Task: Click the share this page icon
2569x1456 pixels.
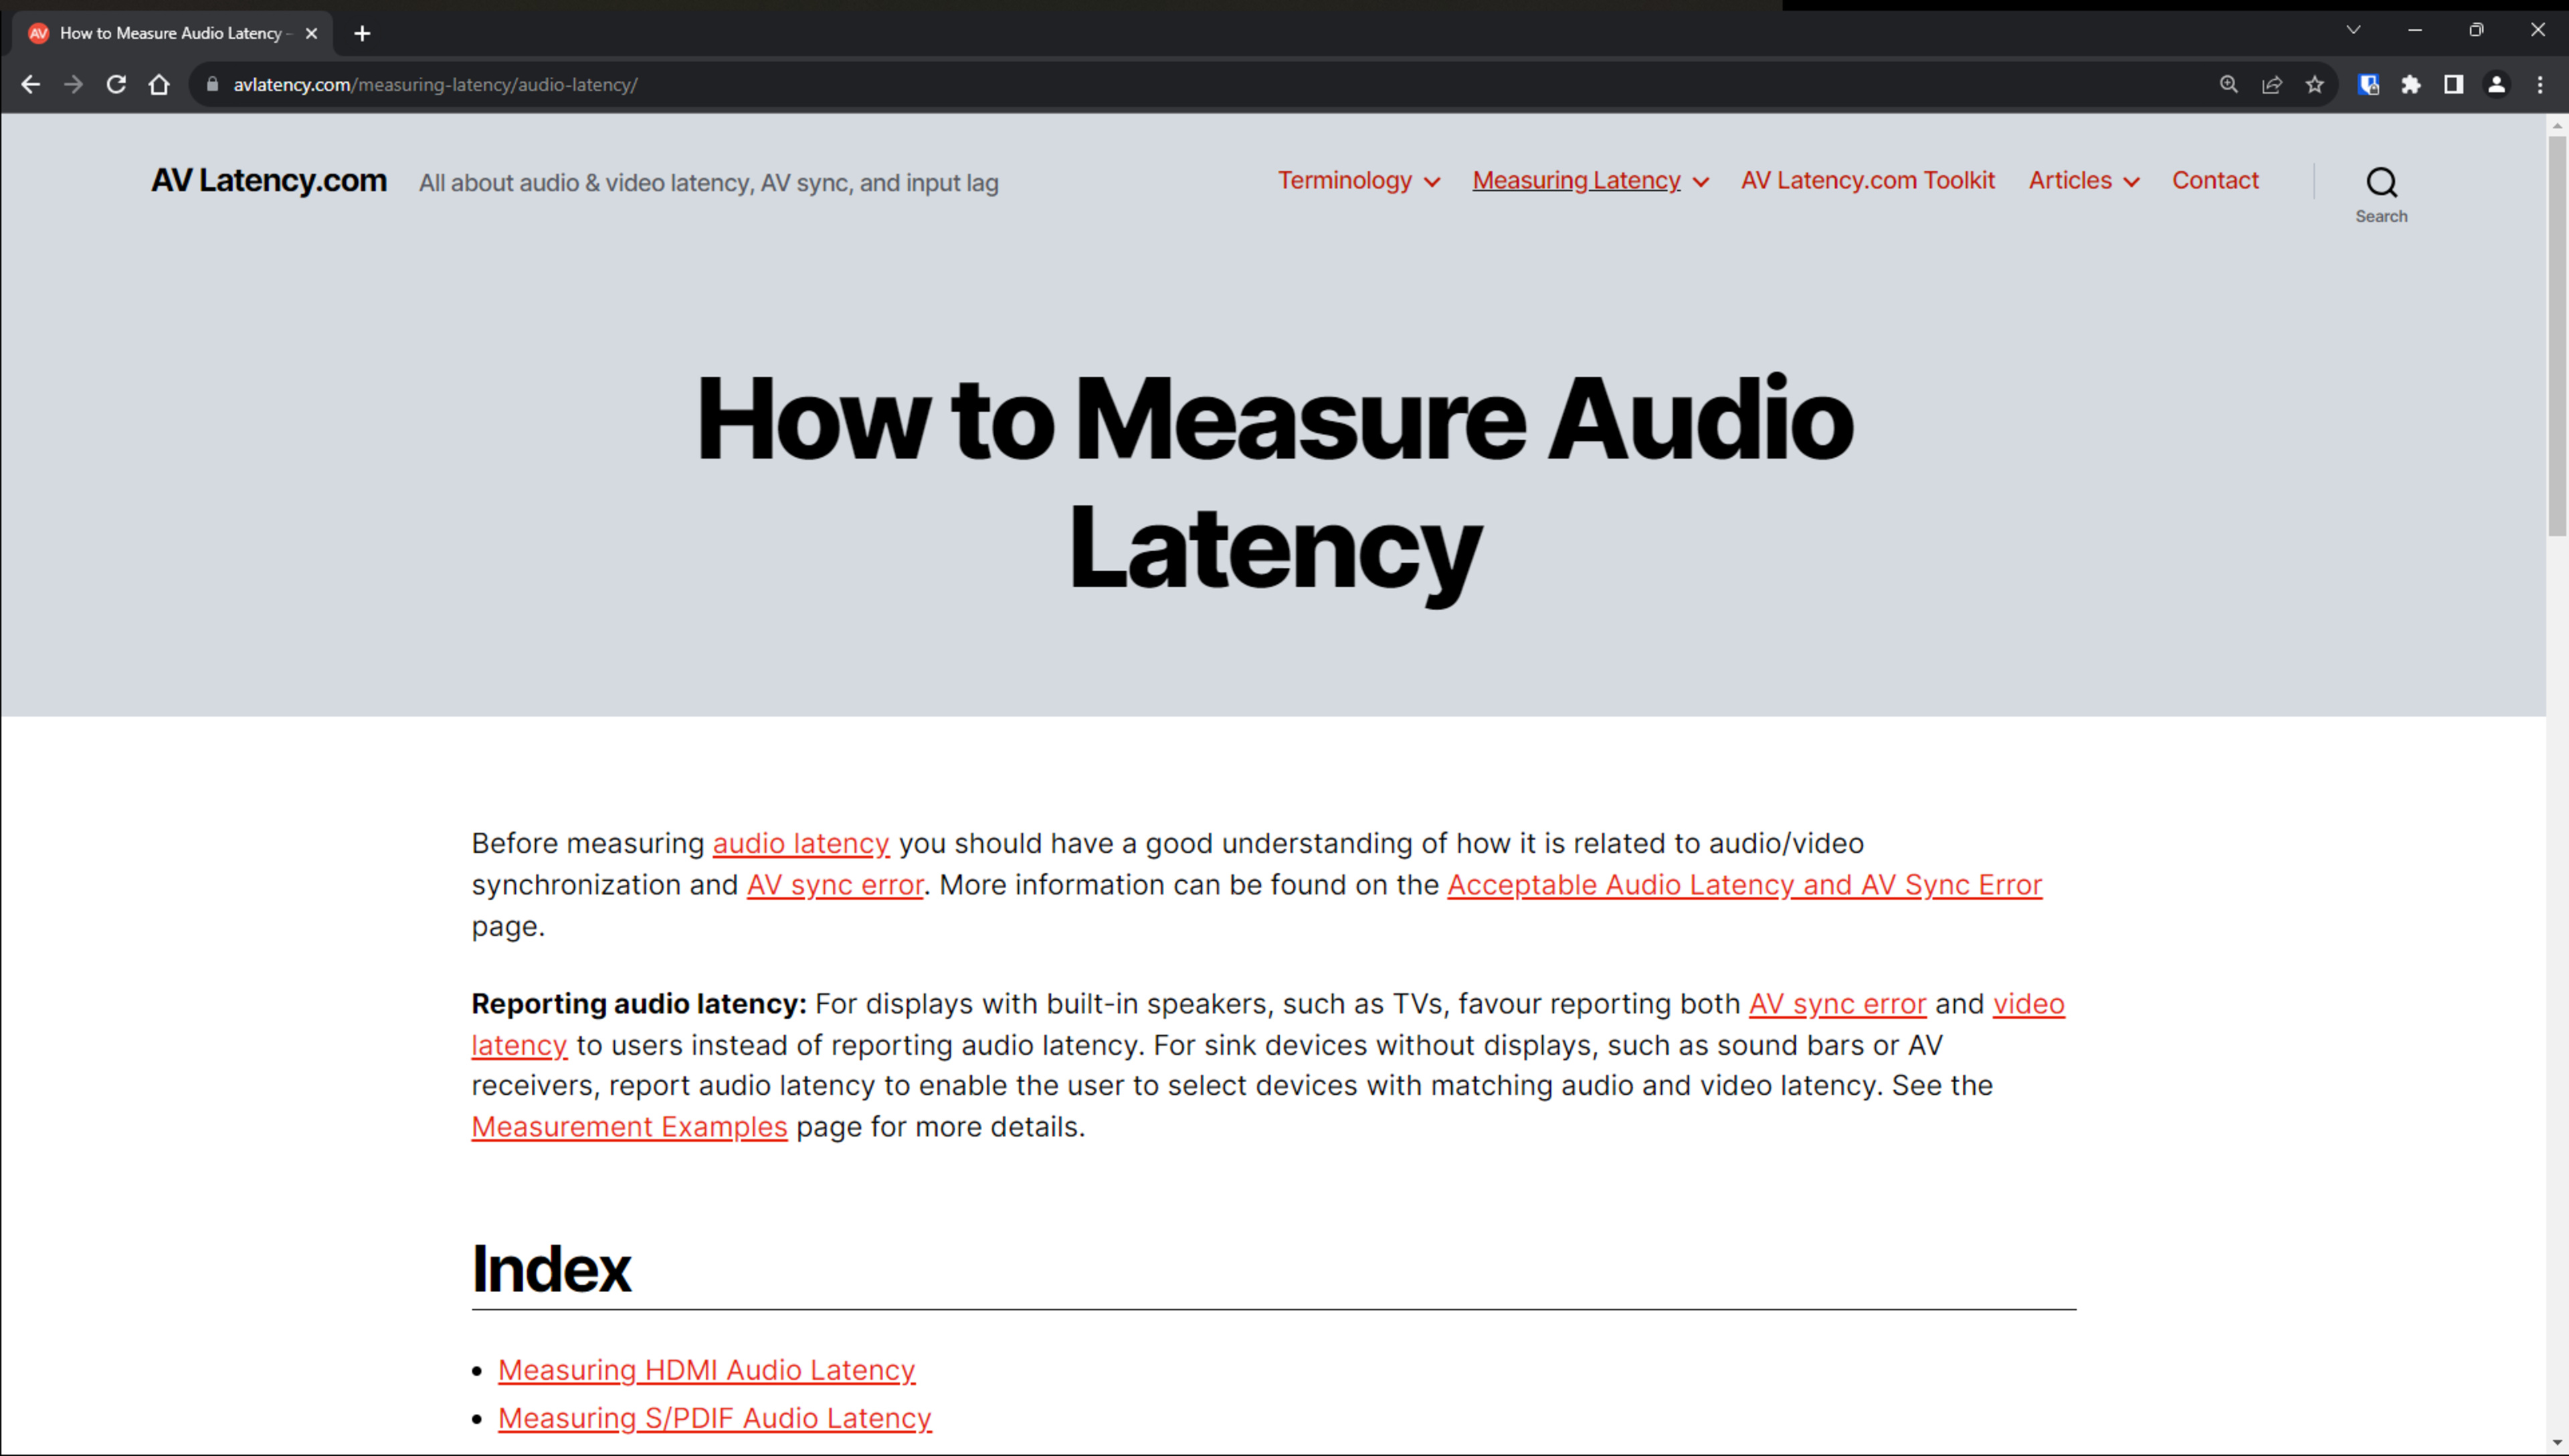Action: 2272,85
